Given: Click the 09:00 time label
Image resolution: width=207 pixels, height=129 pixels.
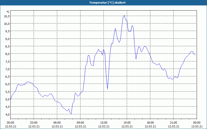Looking at the screenshot, I should pyautogui.click(x=80, y=123).
